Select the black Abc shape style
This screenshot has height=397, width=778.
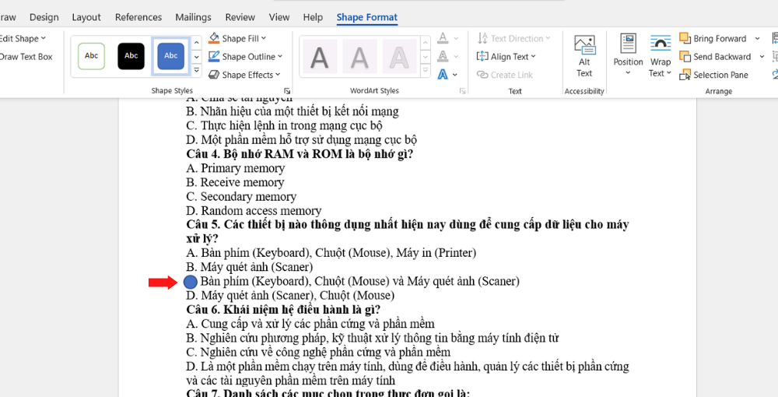click(x=131, y=56)
